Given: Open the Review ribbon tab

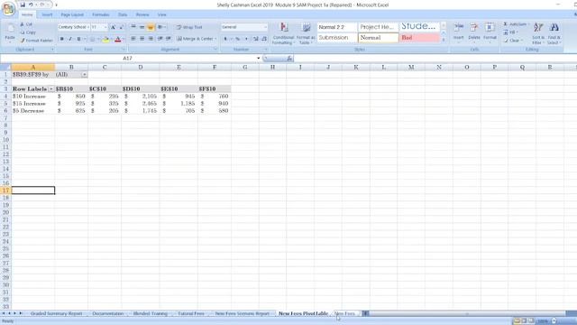Looking at the screenshot, I should coord(142,14).
